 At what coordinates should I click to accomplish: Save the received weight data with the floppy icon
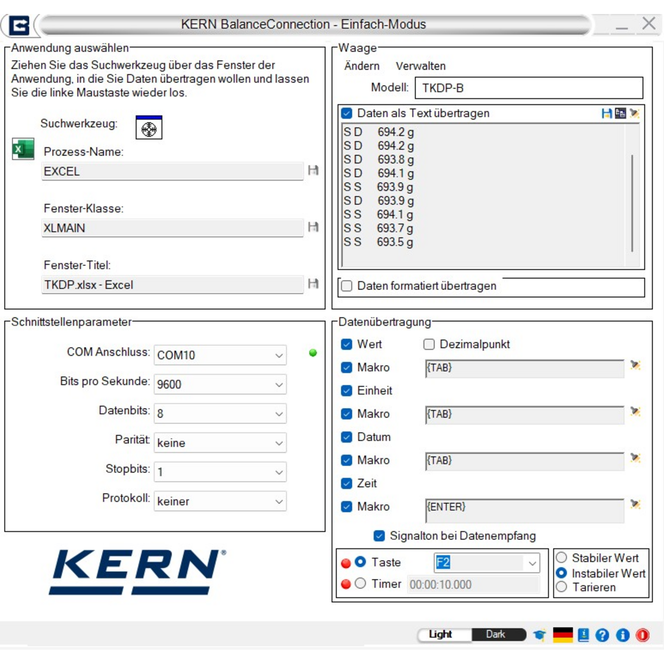click(606, 113)
